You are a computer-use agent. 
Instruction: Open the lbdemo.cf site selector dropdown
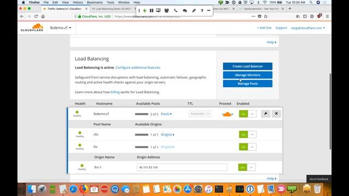[x=61, y=28]
